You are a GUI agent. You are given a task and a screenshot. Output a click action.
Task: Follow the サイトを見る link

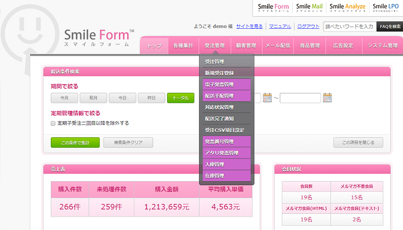tap(249, 26)
